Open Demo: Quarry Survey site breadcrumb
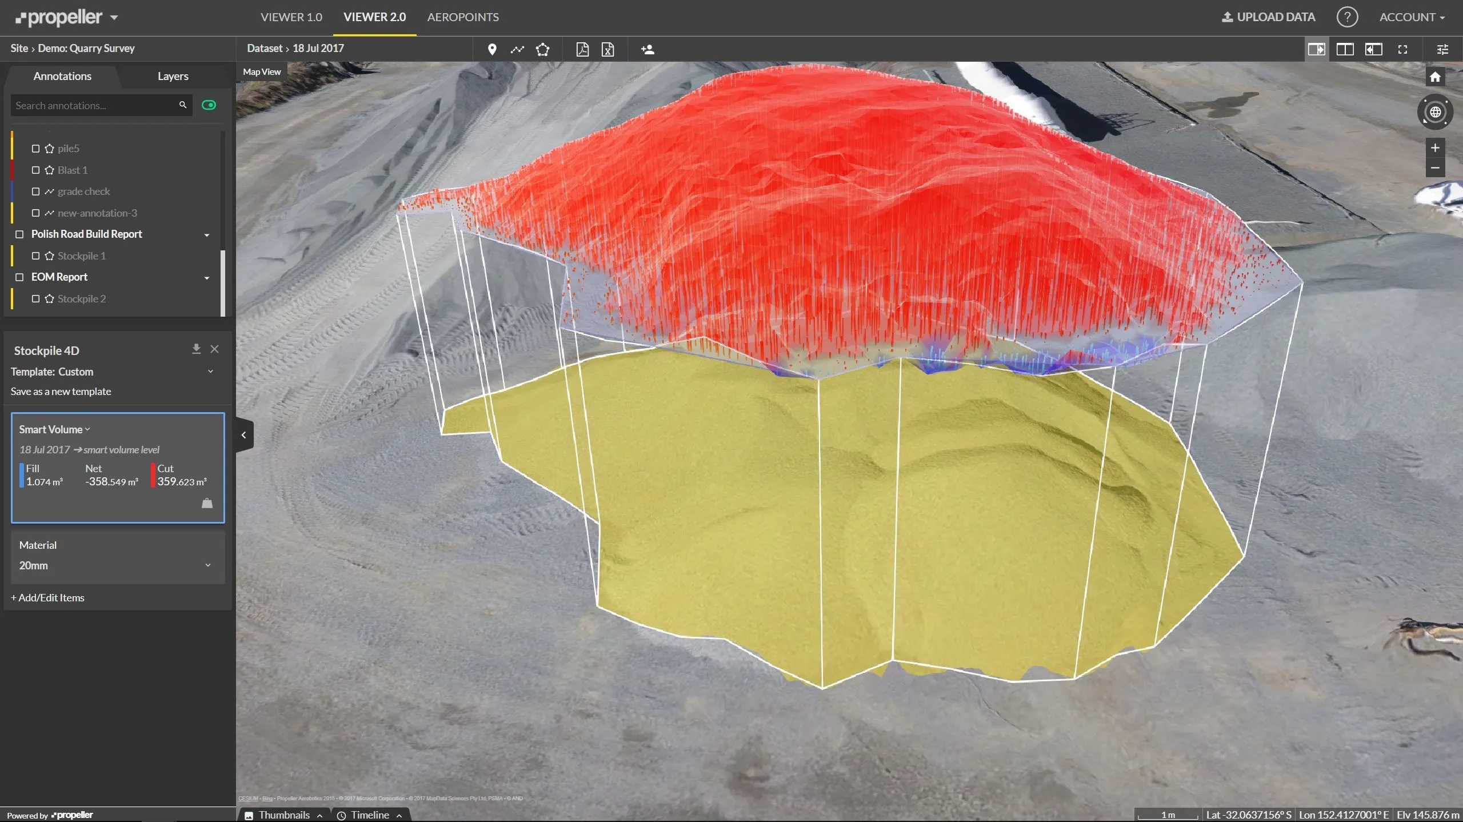Image resolution: width=1463 pixels, height=822 pixels. coord(86,49)
